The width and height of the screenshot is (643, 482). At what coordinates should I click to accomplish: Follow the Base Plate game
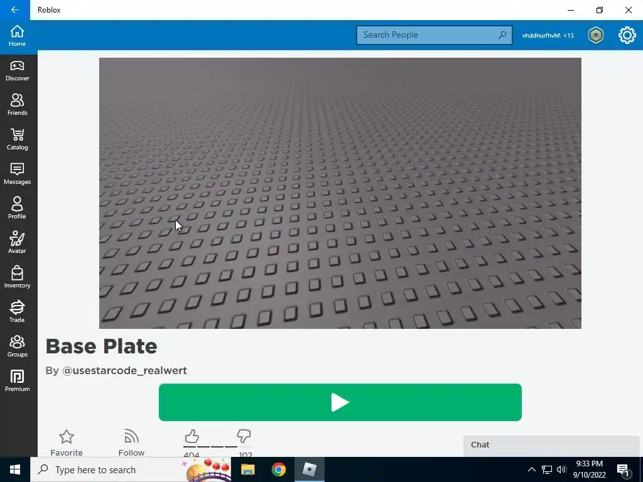131,442
